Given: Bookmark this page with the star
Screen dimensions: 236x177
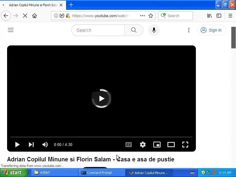Looking at the screenshot, I should (x=151, y=16).
